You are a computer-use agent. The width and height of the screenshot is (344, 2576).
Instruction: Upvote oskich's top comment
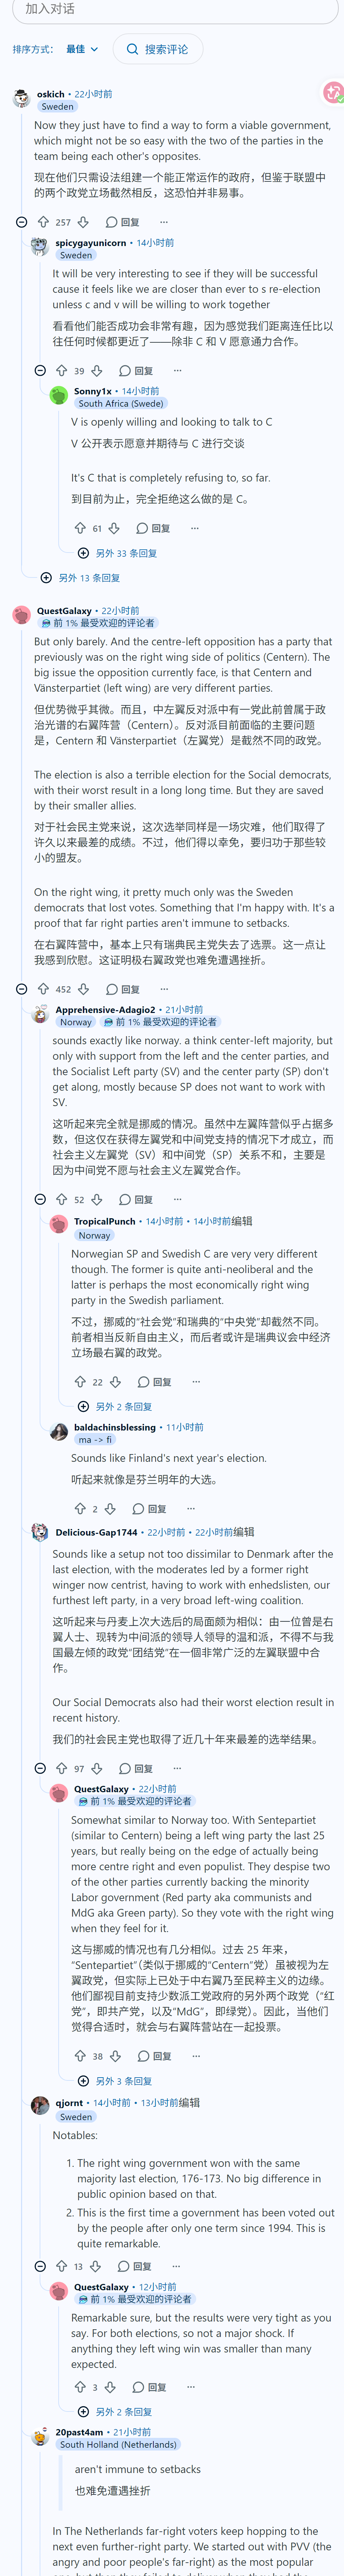[43, 222]
